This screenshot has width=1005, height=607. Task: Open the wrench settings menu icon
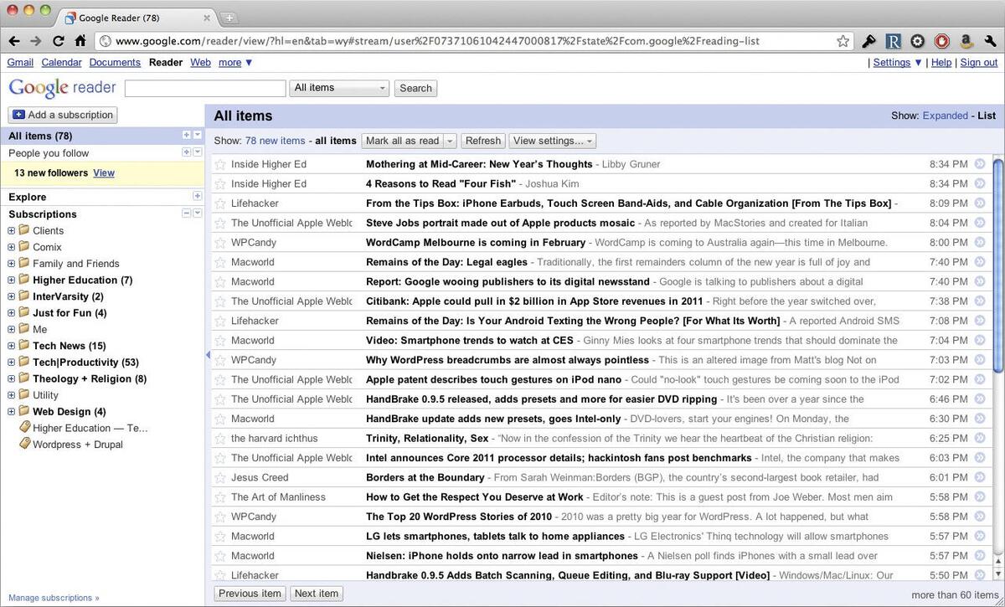(x=991, y=40)
